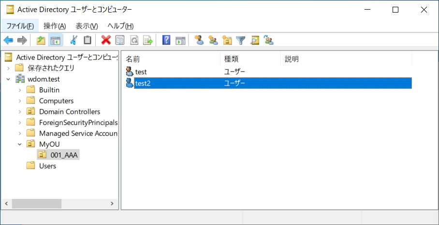Add selected objects to group icon
Image resolution: width=439 pixels, height=225 pixels.
pyautogui.click(x=268, y=40)
